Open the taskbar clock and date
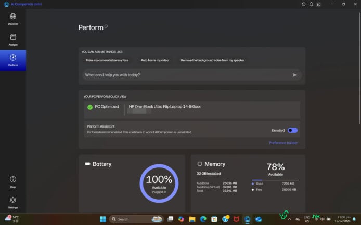Viewport: 361px width, 225px height. point(343,219)
